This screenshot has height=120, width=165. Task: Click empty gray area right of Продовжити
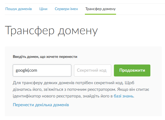[x=156, y=70]
